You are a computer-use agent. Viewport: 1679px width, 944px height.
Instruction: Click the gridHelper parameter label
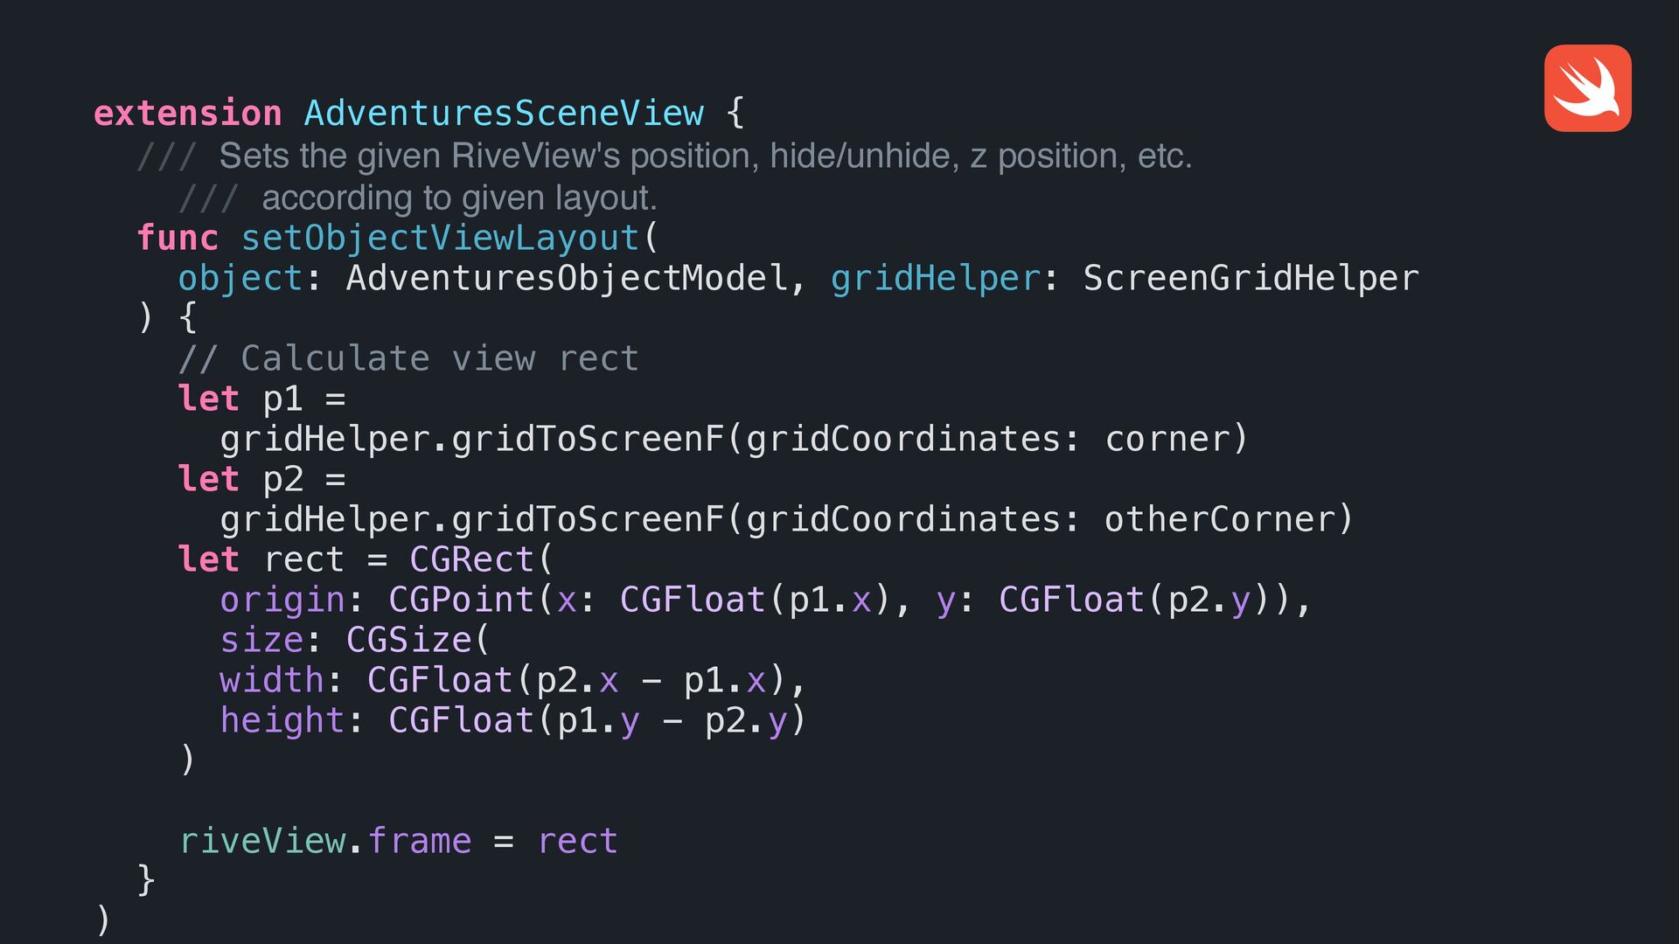[935, 278]
